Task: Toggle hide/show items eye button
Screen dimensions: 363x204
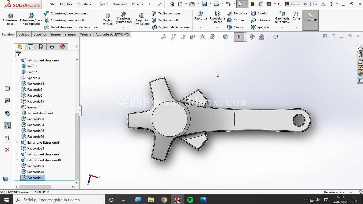Action: (x=239, y=37)
